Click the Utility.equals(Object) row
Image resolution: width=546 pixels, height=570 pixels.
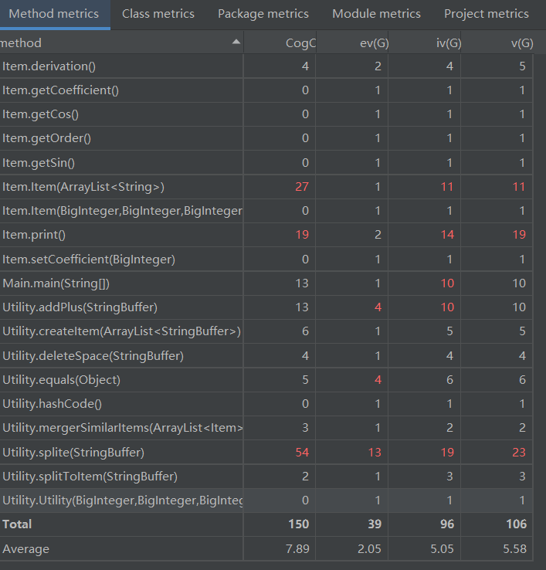[x=266, y=380]
